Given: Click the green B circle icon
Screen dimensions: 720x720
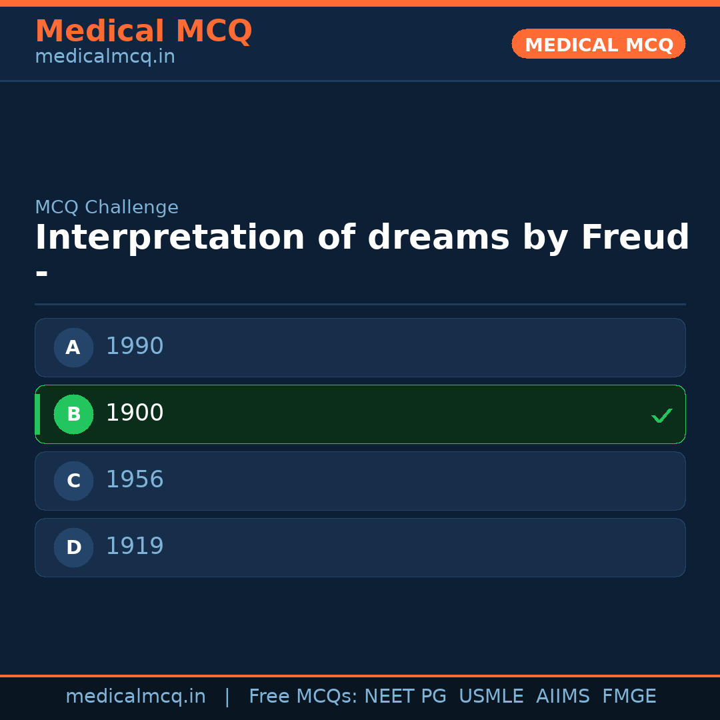Looking at the screenshot, I should (73, 414).
